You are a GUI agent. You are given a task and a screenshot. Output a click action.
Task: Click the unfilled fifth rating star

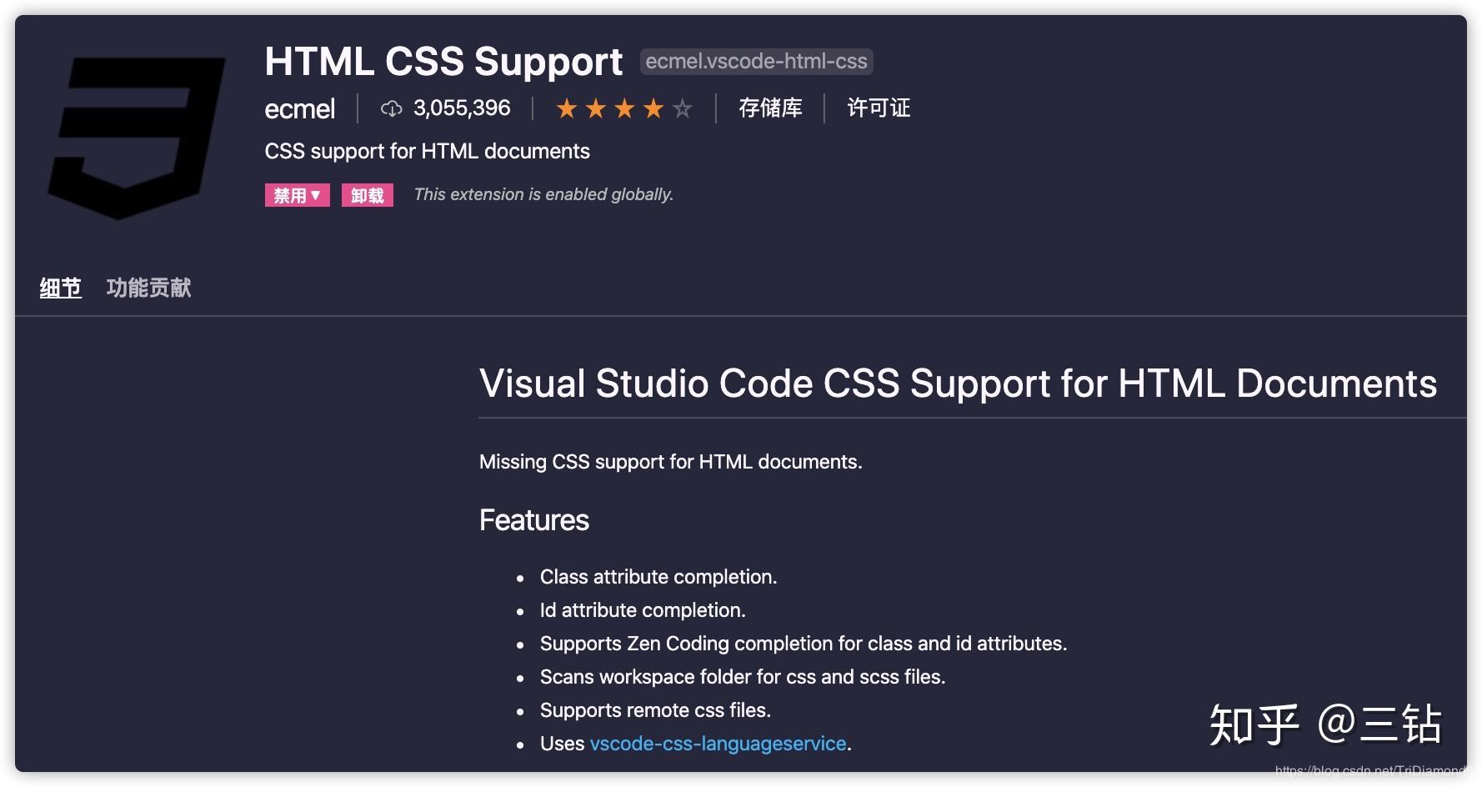[x=682, y=108]
